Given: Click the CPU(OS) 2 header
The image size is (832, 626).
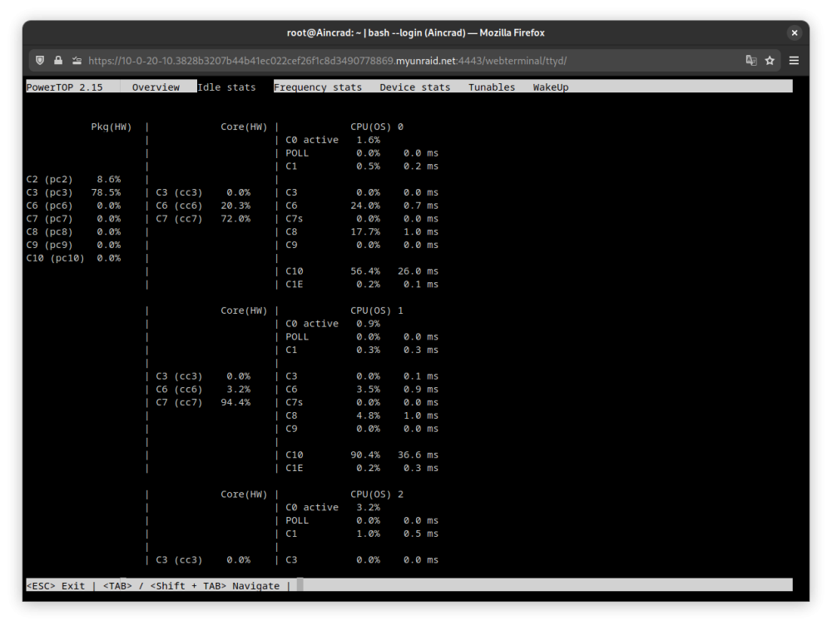Looking at the screenshot, I should point(377,494).
